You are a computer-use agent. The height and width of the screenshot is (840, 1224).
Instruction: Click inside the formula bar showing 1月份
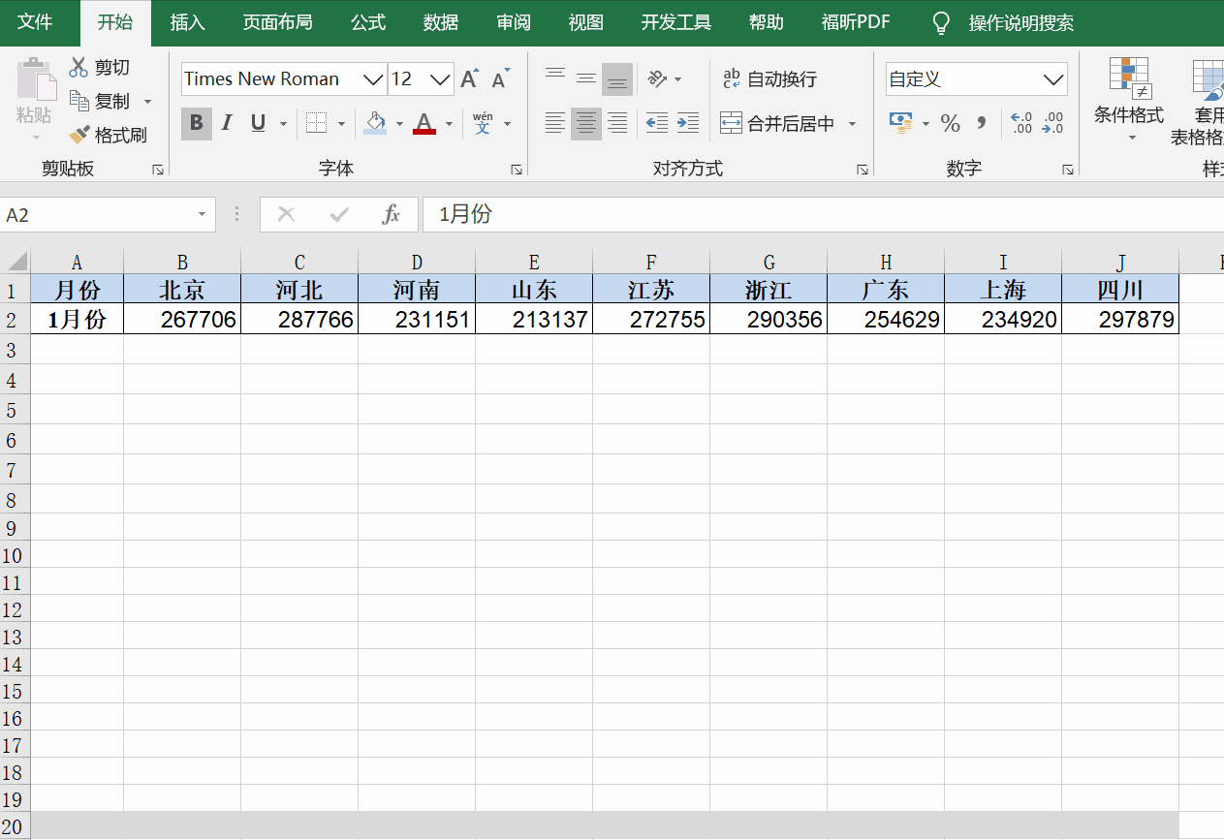(823, 214)
